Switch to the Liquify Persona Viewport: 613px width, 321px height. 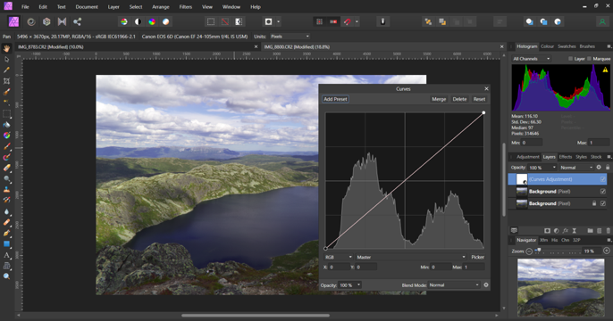pos(31,21)
